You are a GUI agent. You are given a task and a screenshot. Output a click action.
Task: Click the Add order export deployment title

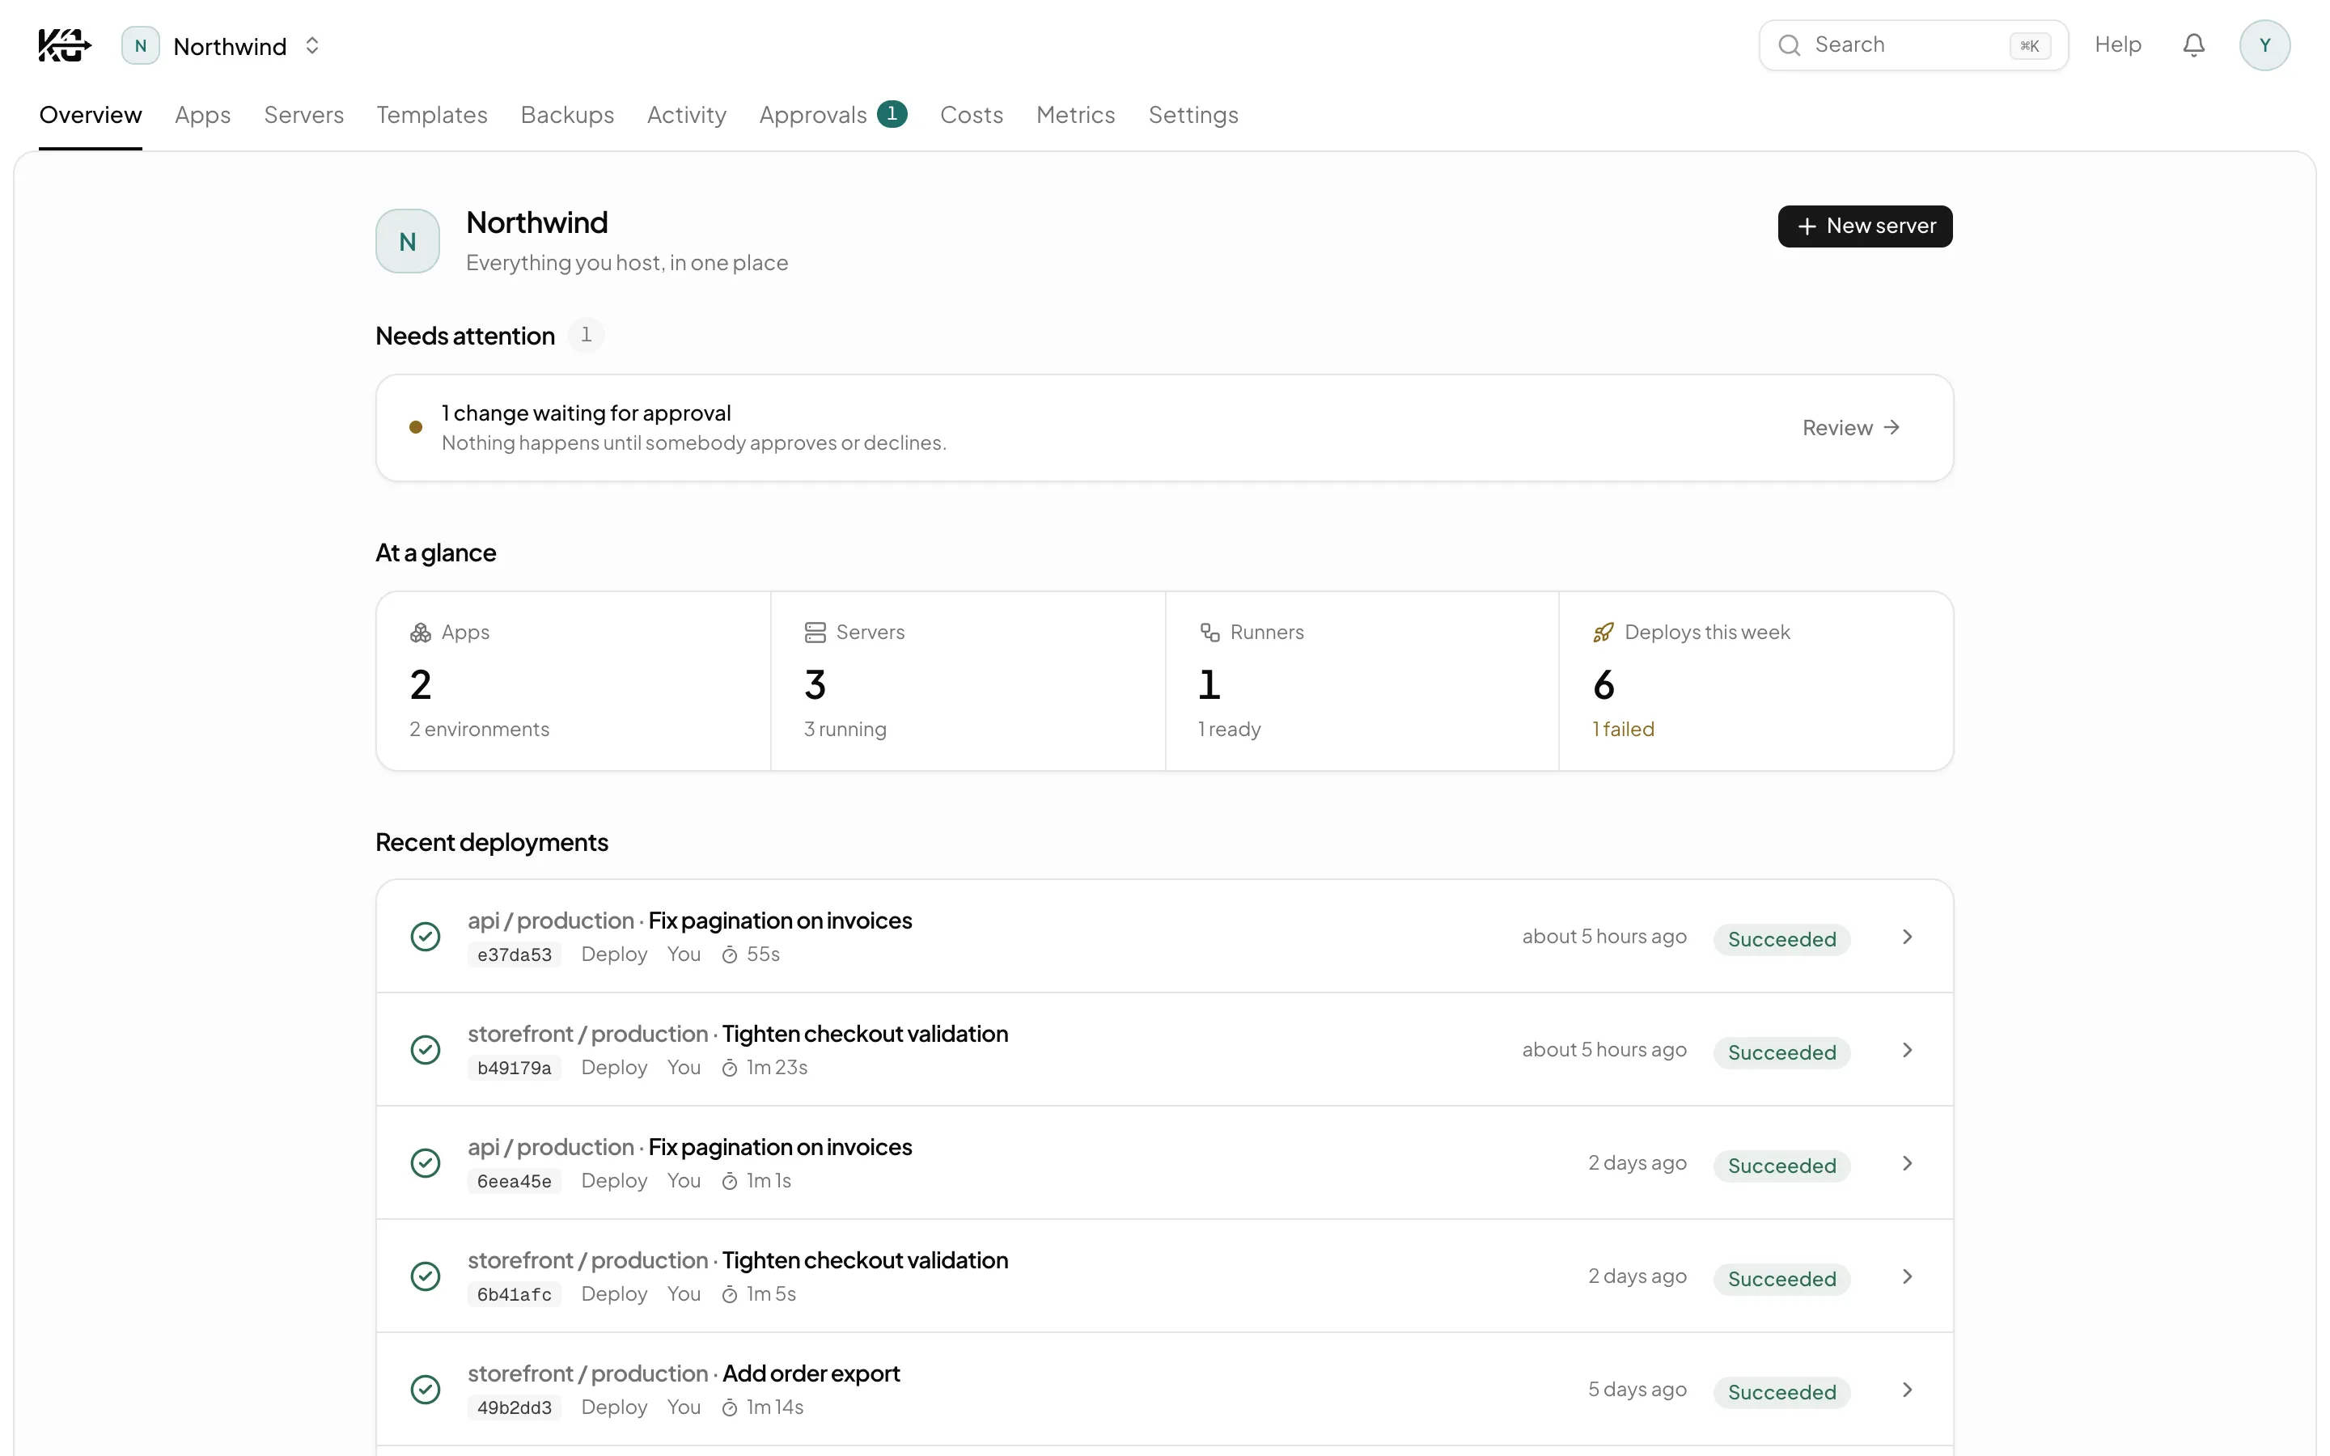point(811,1373)
